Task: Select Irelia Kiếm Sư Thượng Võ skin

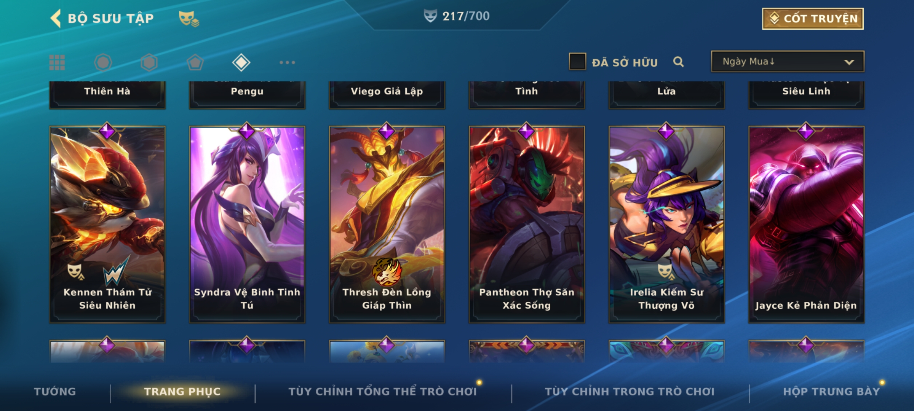Action: click(666, 225)
